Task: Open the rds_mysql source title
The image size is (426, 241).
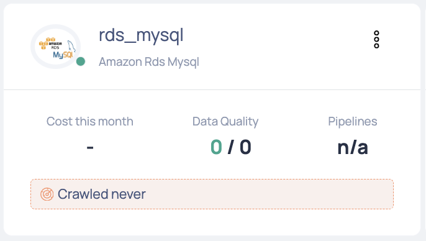Action: (x=141, y=35)
